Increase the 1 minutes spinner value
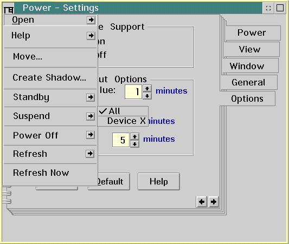 point(147,89)
